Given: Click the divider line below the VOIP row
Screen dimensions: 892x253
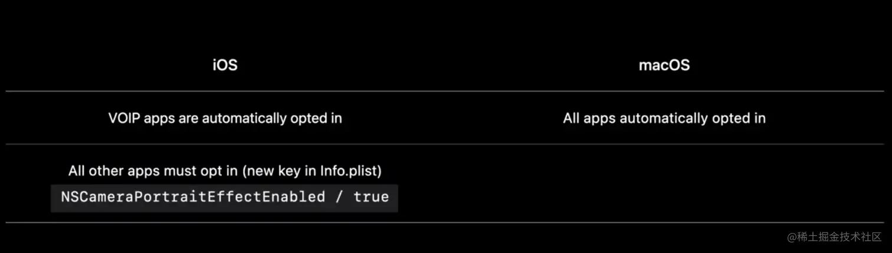Looking at the screenshot, I should (445, 144).
